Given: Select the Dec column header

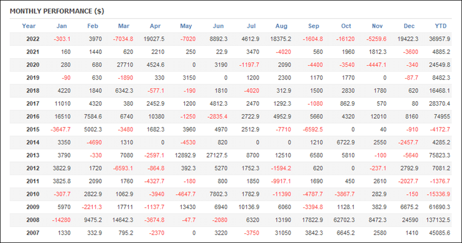Looking at the screenshot, I should click(409, 26).
